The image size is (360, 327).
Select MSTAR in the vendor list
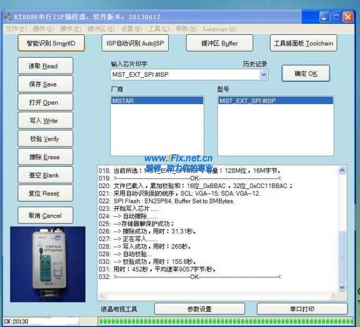point(157,101)
